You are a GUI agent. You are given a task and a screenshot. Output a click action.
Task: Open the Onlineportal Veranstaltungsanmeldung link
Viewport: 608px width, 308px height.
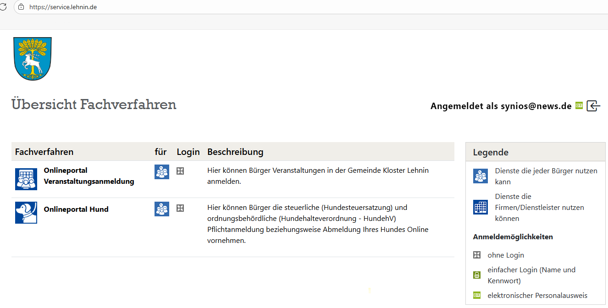tap(88, 176)
